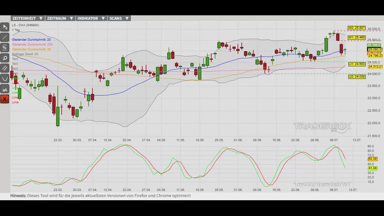
Task: Select the cursor pointer tool
Action: (x=5, y=27)
